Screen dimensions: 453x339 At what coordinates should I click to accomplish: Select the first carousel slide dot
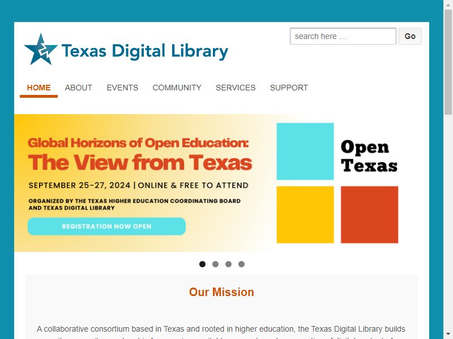[203, 264]
